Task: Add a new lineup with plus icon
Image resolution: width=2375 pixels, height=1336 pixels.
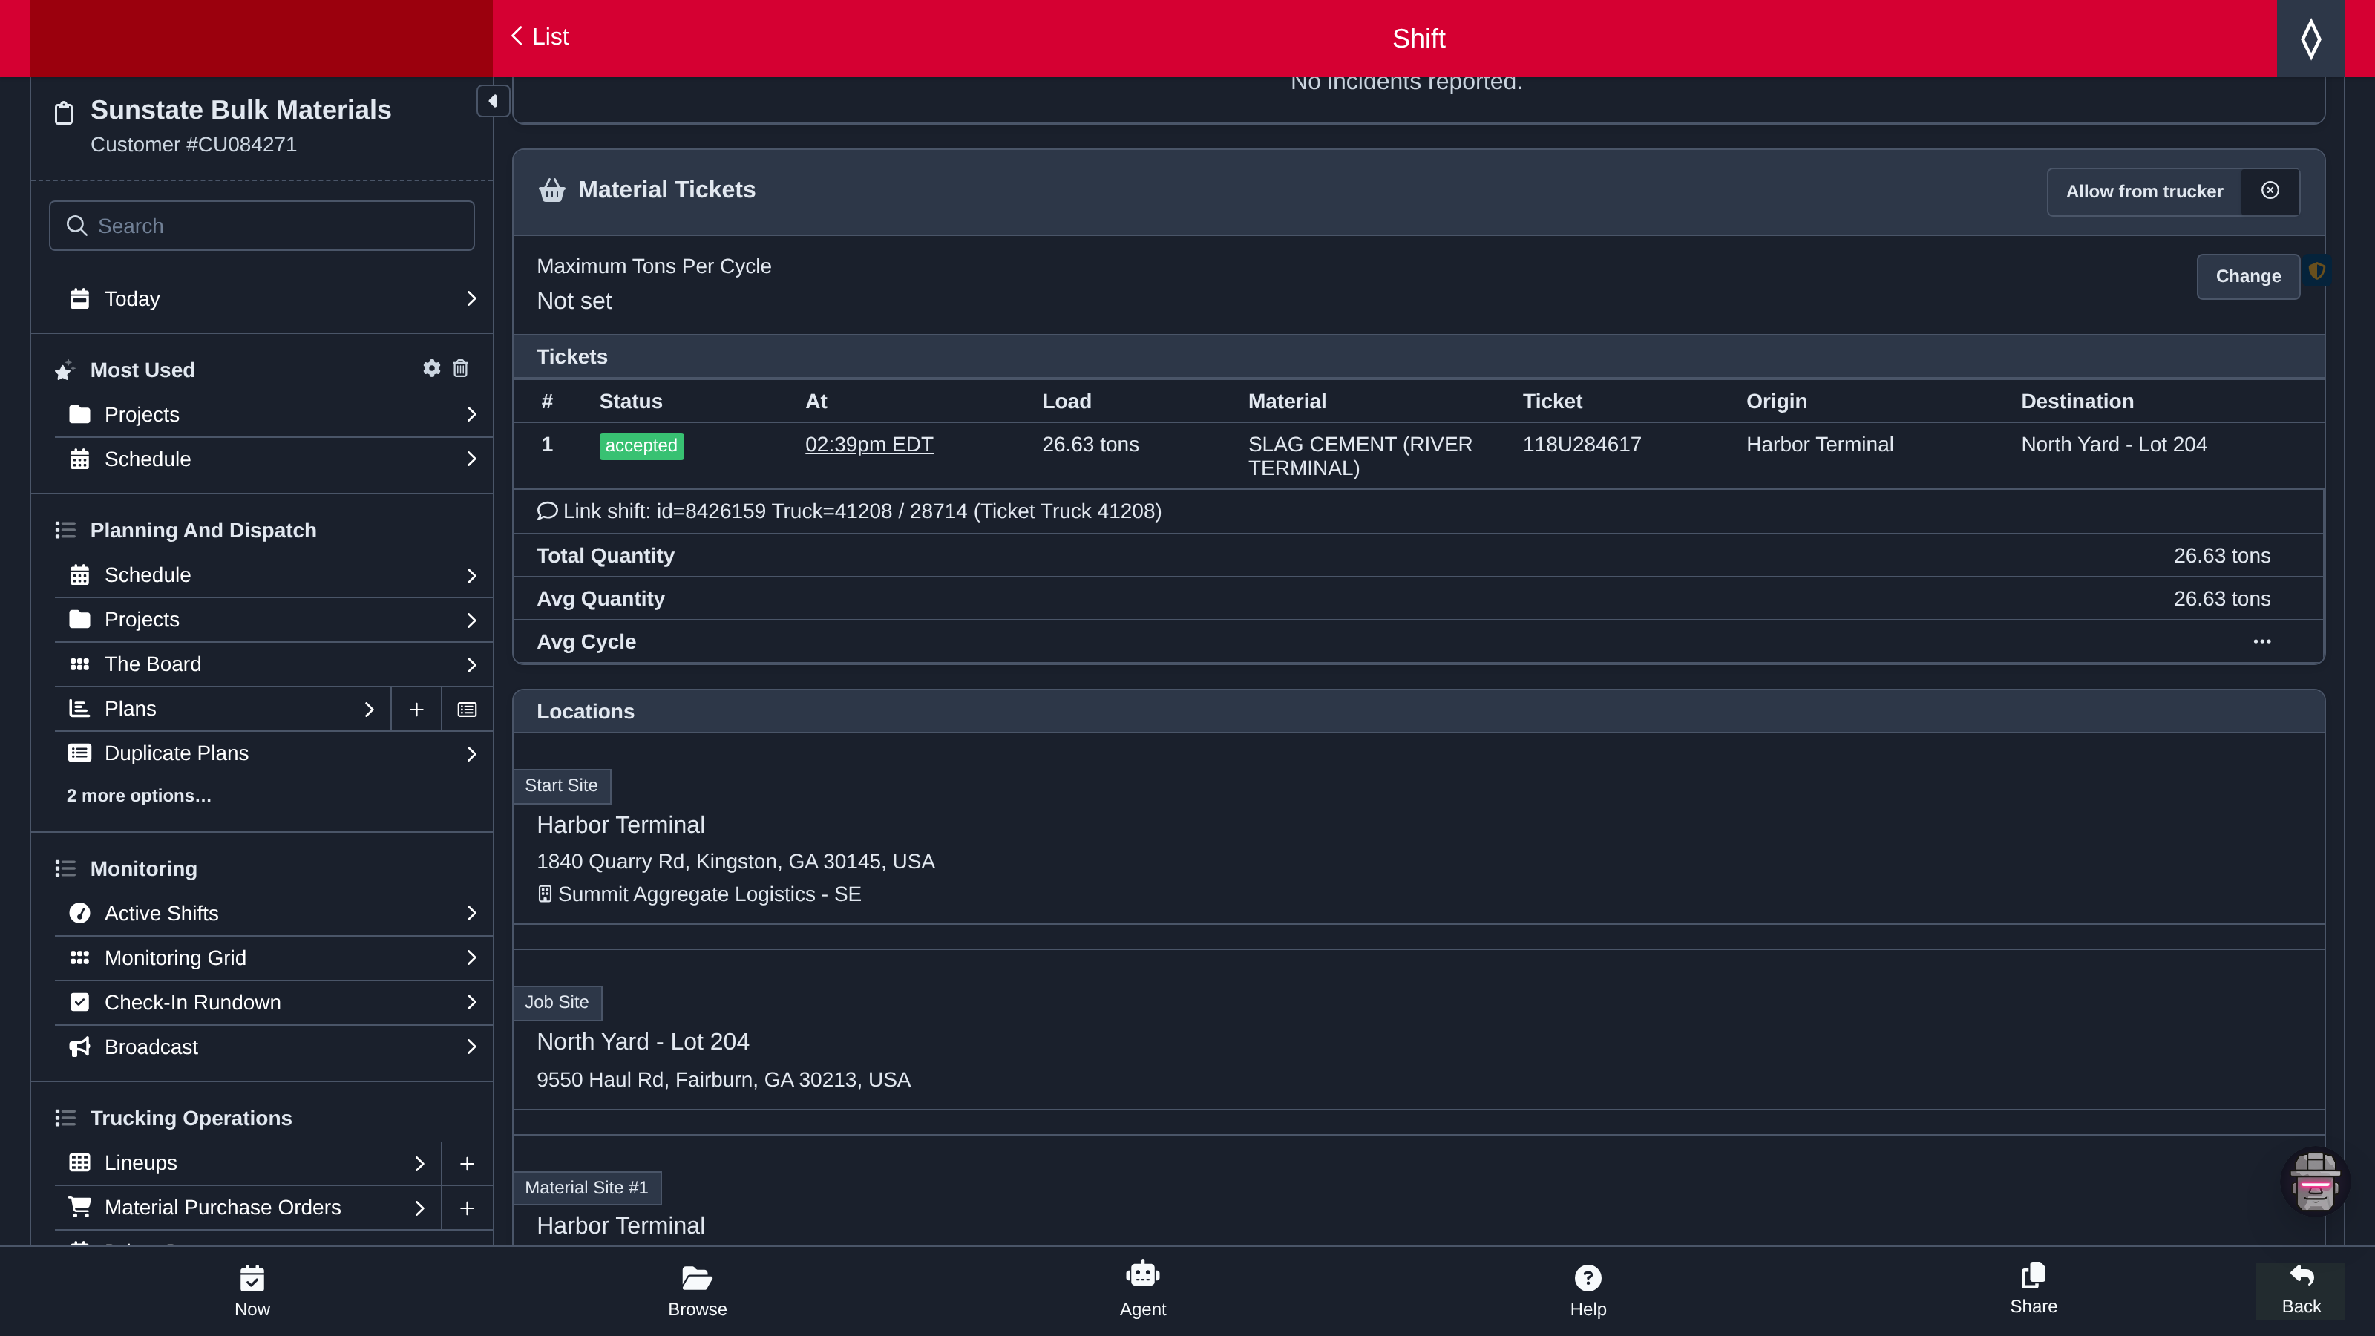Action: (x=468, y=1164)
